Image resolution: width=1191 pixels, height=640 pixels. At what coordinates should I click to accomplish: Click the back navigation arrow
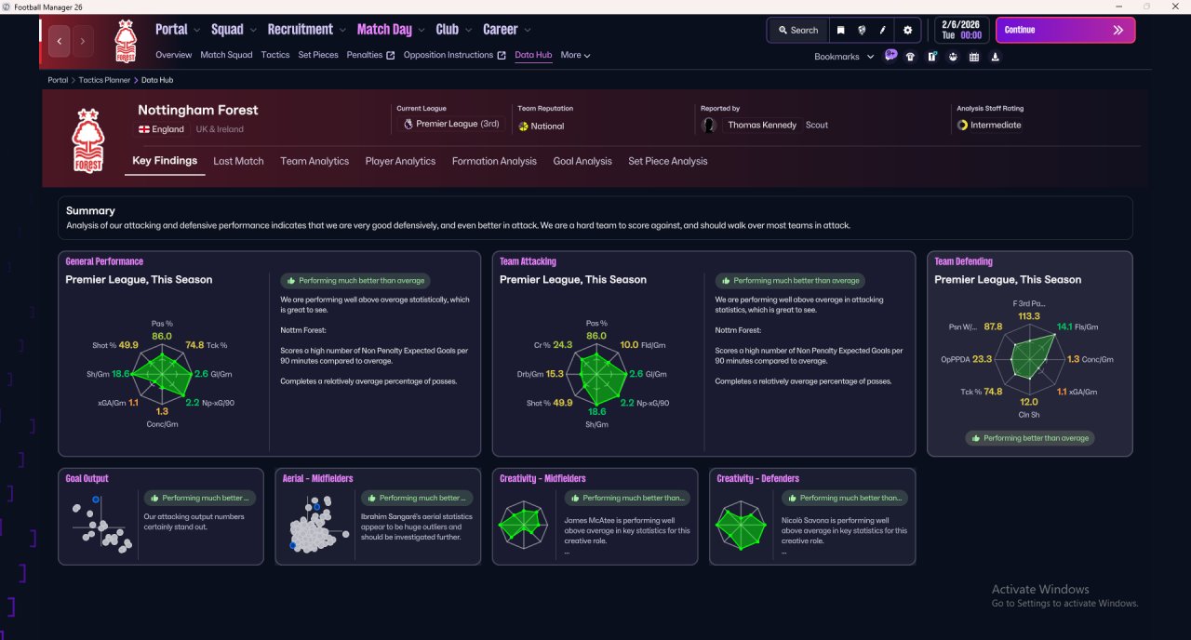click(x=60, y=41)
